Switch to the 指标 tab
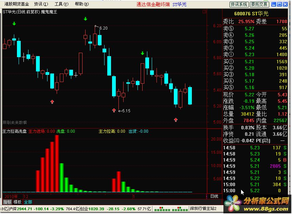Screen dimensions: 292x214 point(7,202)
